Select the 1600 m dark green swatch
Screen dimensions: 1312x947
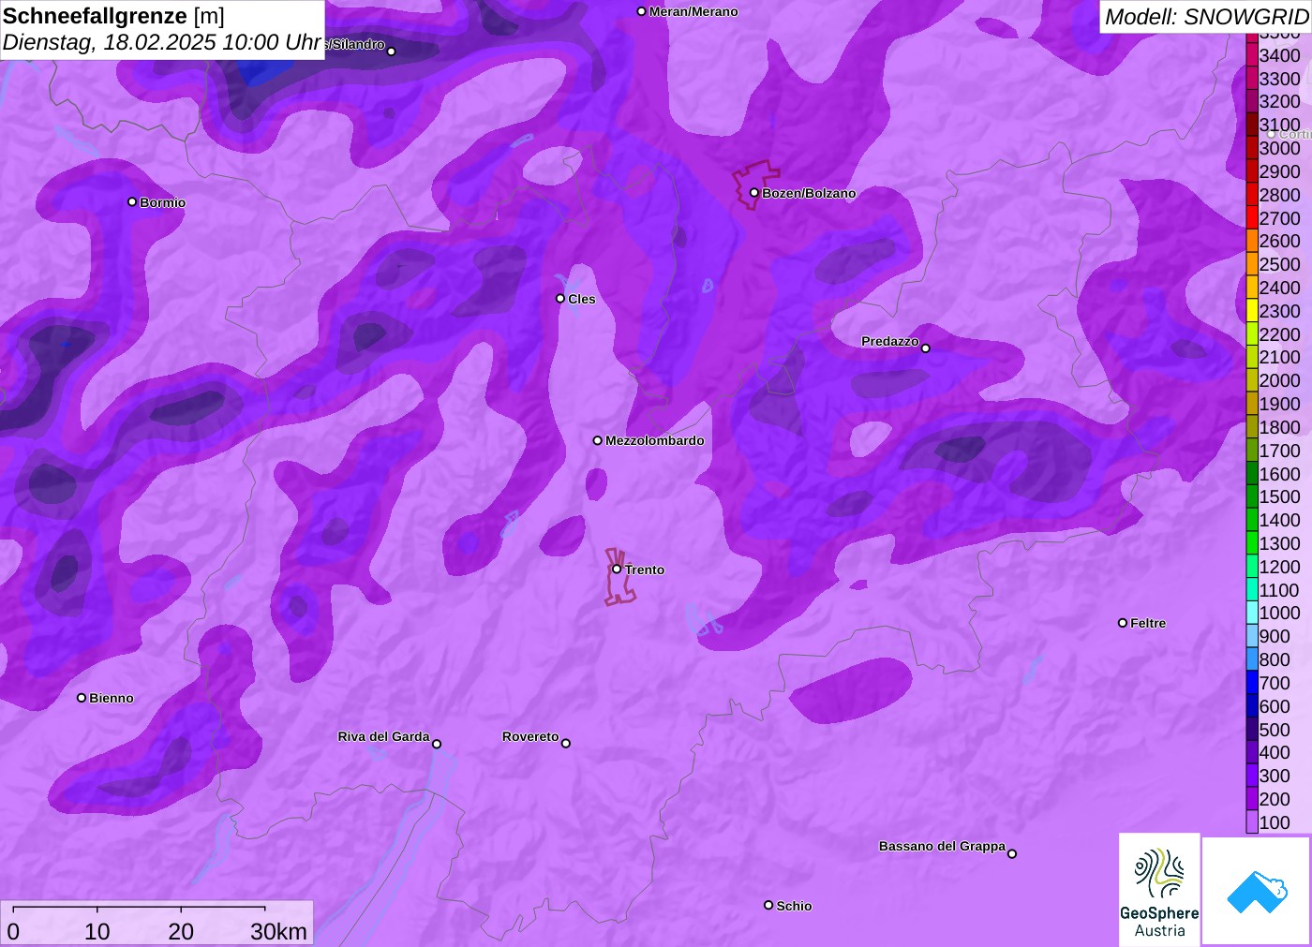click(x=1252, y=474)
